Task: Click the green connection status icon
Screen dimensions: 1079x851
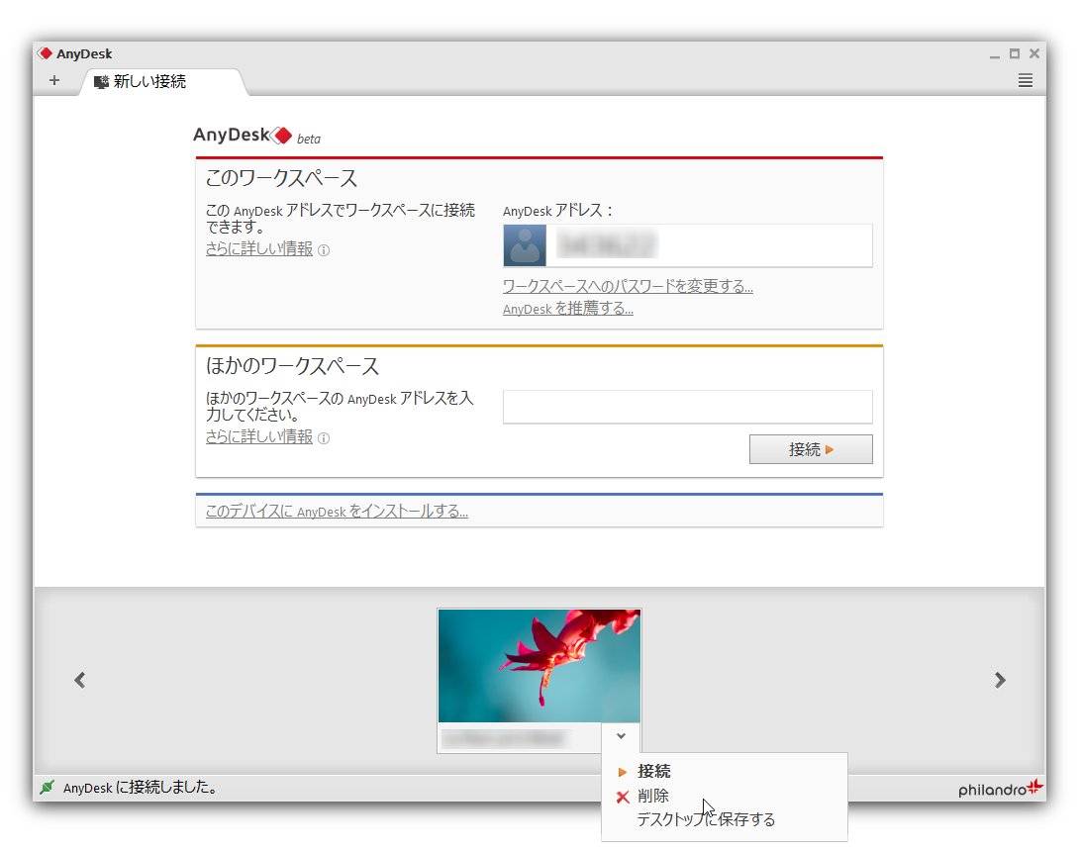Action: (47, 787)
